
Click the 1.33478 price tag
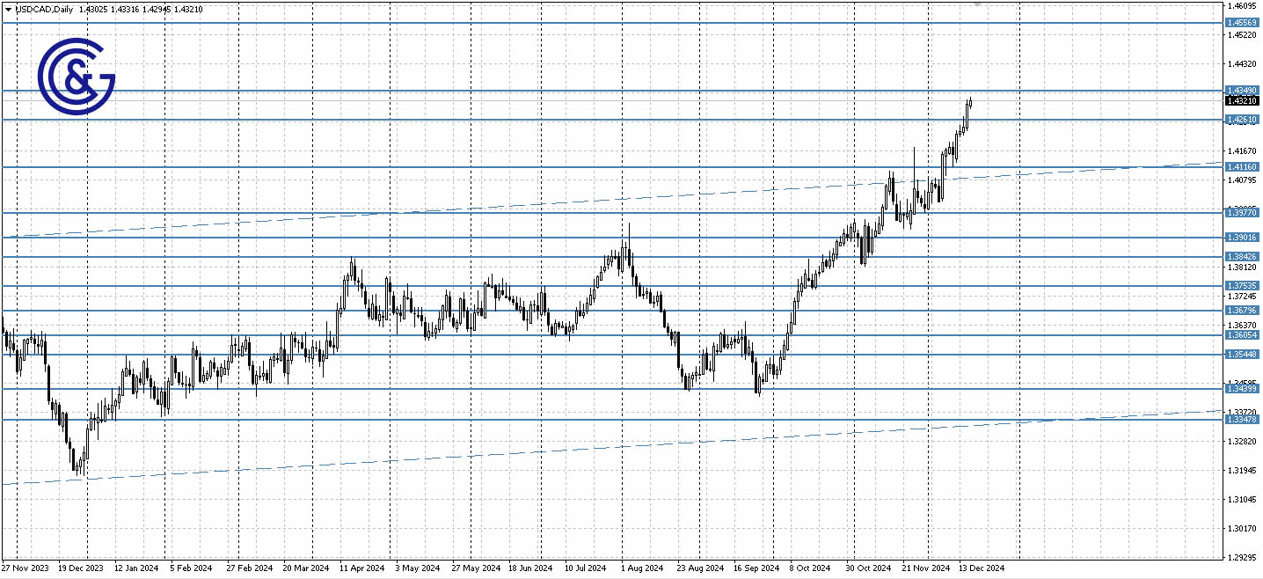coord(1243,421)
